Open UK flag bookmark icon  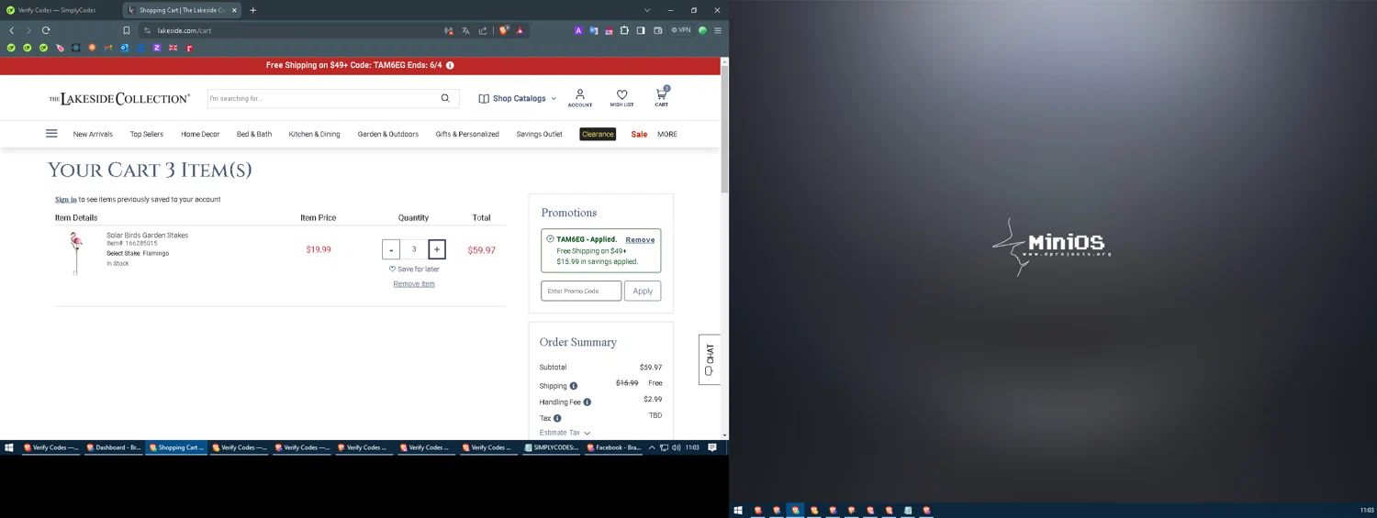point(173,48)
